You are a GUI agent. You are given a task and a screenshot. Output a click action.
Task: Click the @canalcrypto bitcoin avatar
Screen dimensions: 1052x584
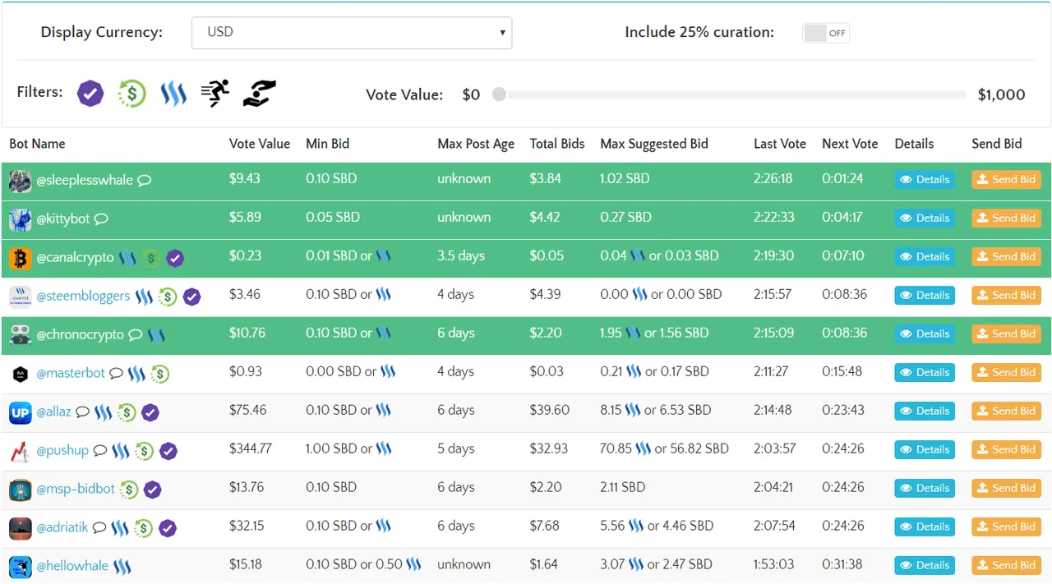click(x=20, y=258)
